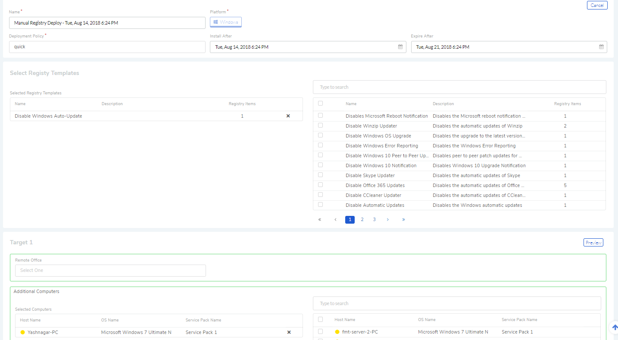The height and width of the screenshot is (340, 618).
Task: Open the Install After calendar icon
Action: pos(400,47)
